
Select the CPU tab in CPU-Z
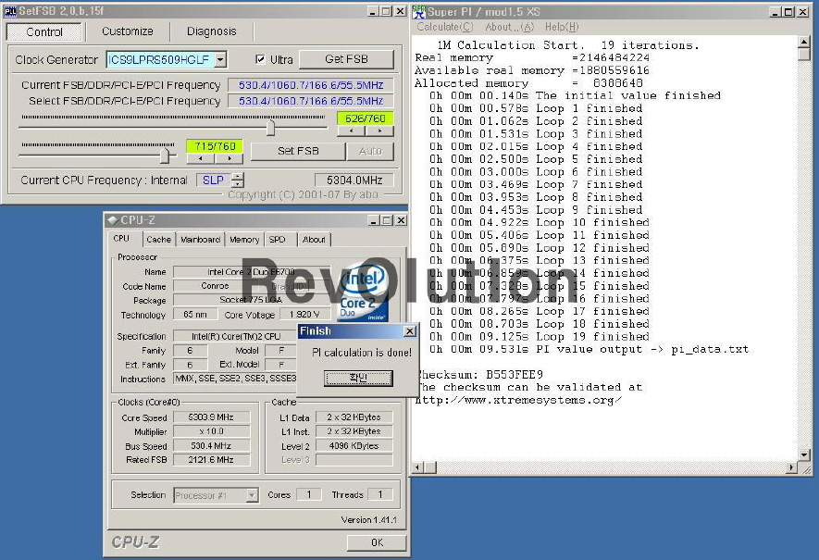tap(121, 239)
